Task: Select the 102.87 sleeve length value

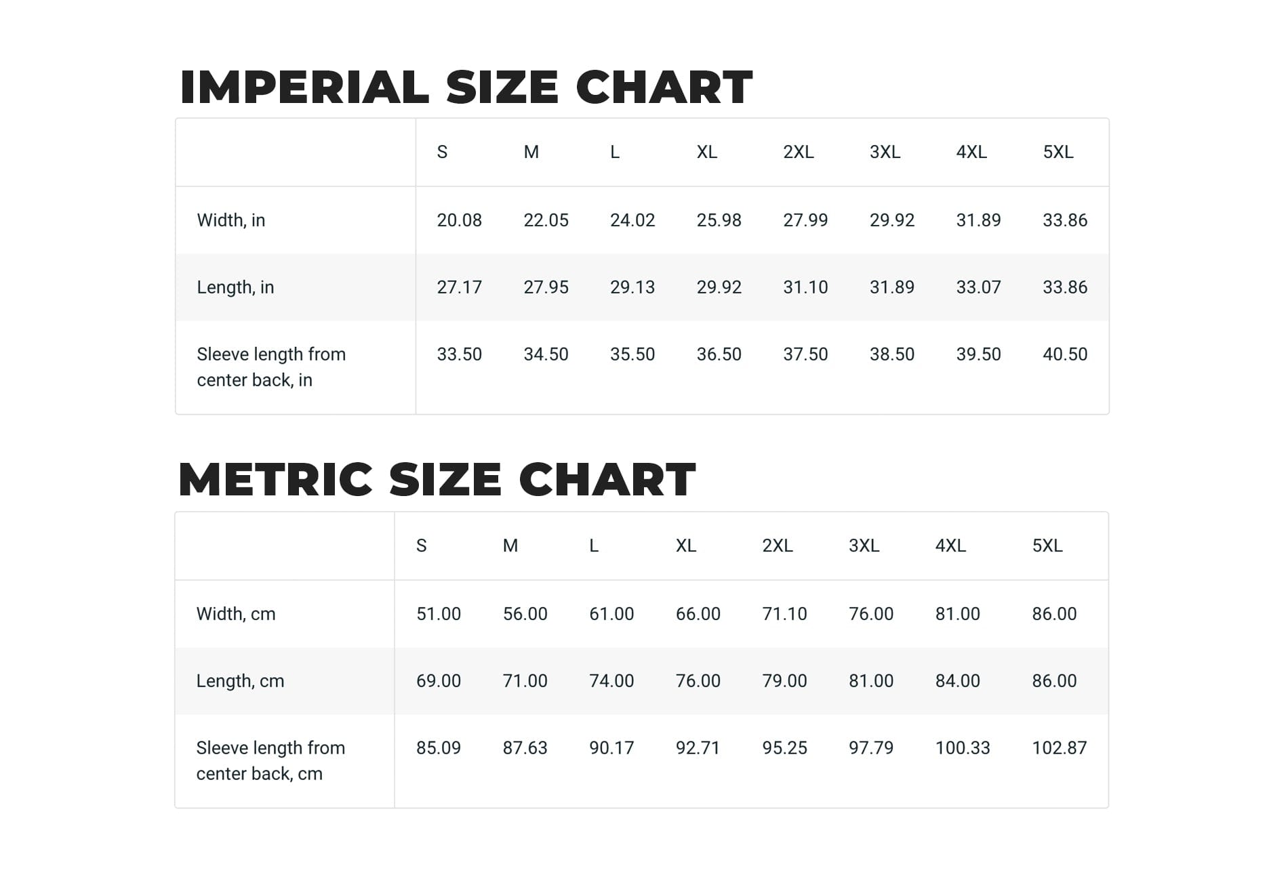Action: pyautogui.click(x=1059, y=748)
